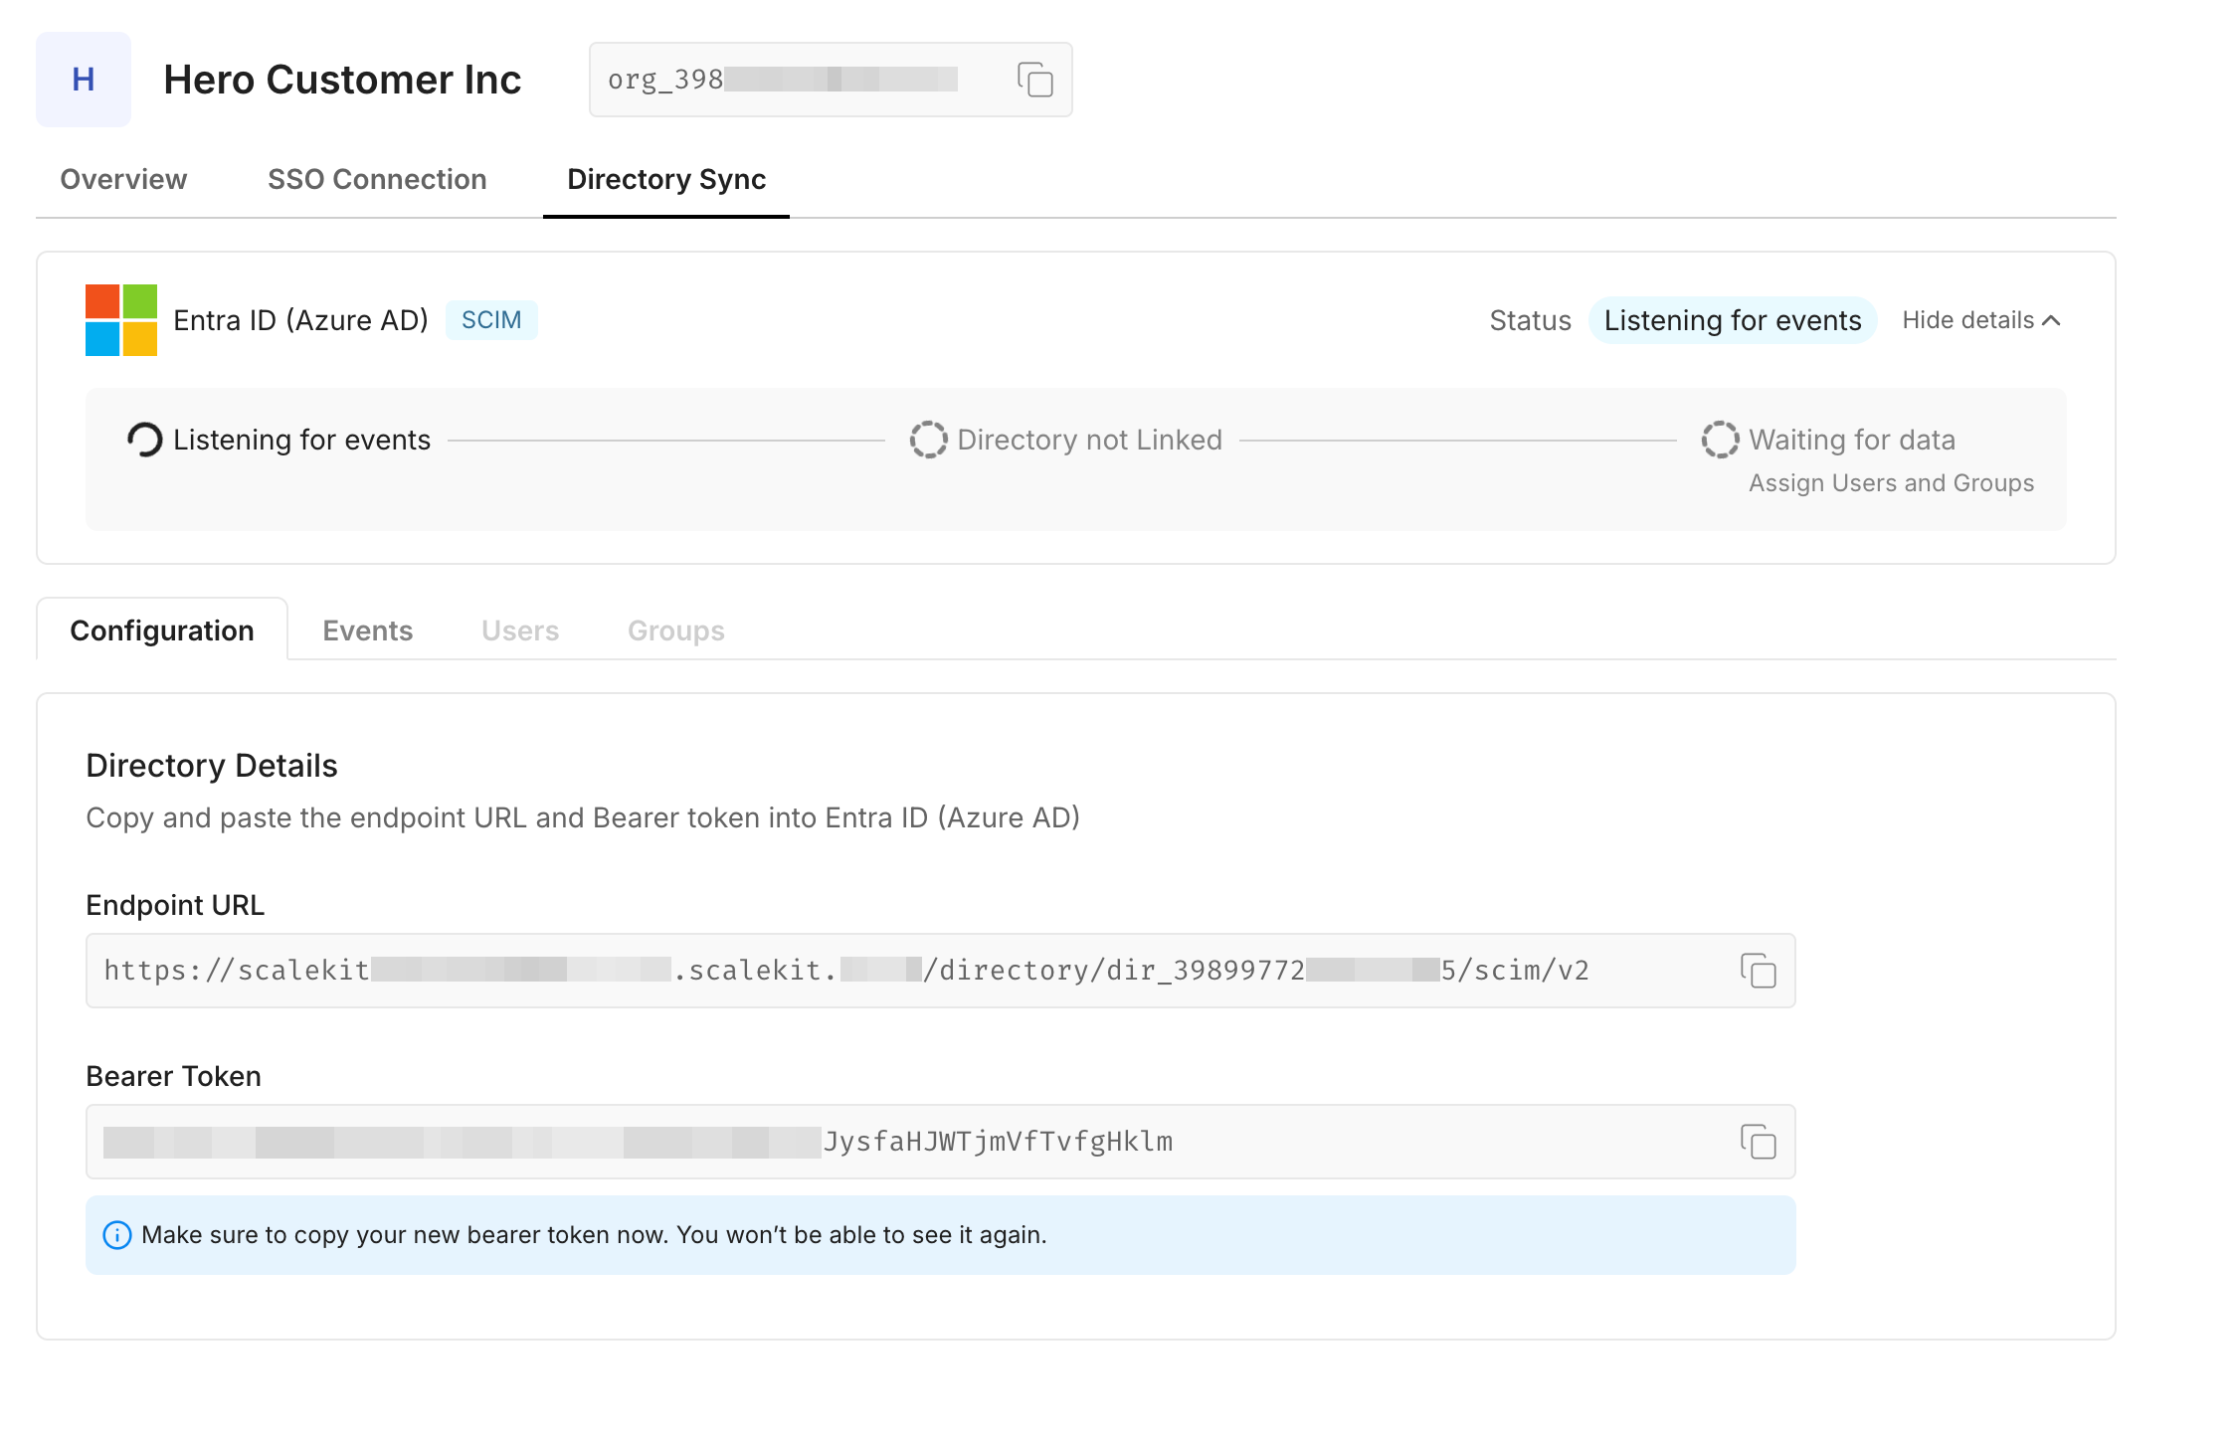2236x1438 pixels.
Task: Copy the organization ID using the copy icon
Action: [1034, 80]
